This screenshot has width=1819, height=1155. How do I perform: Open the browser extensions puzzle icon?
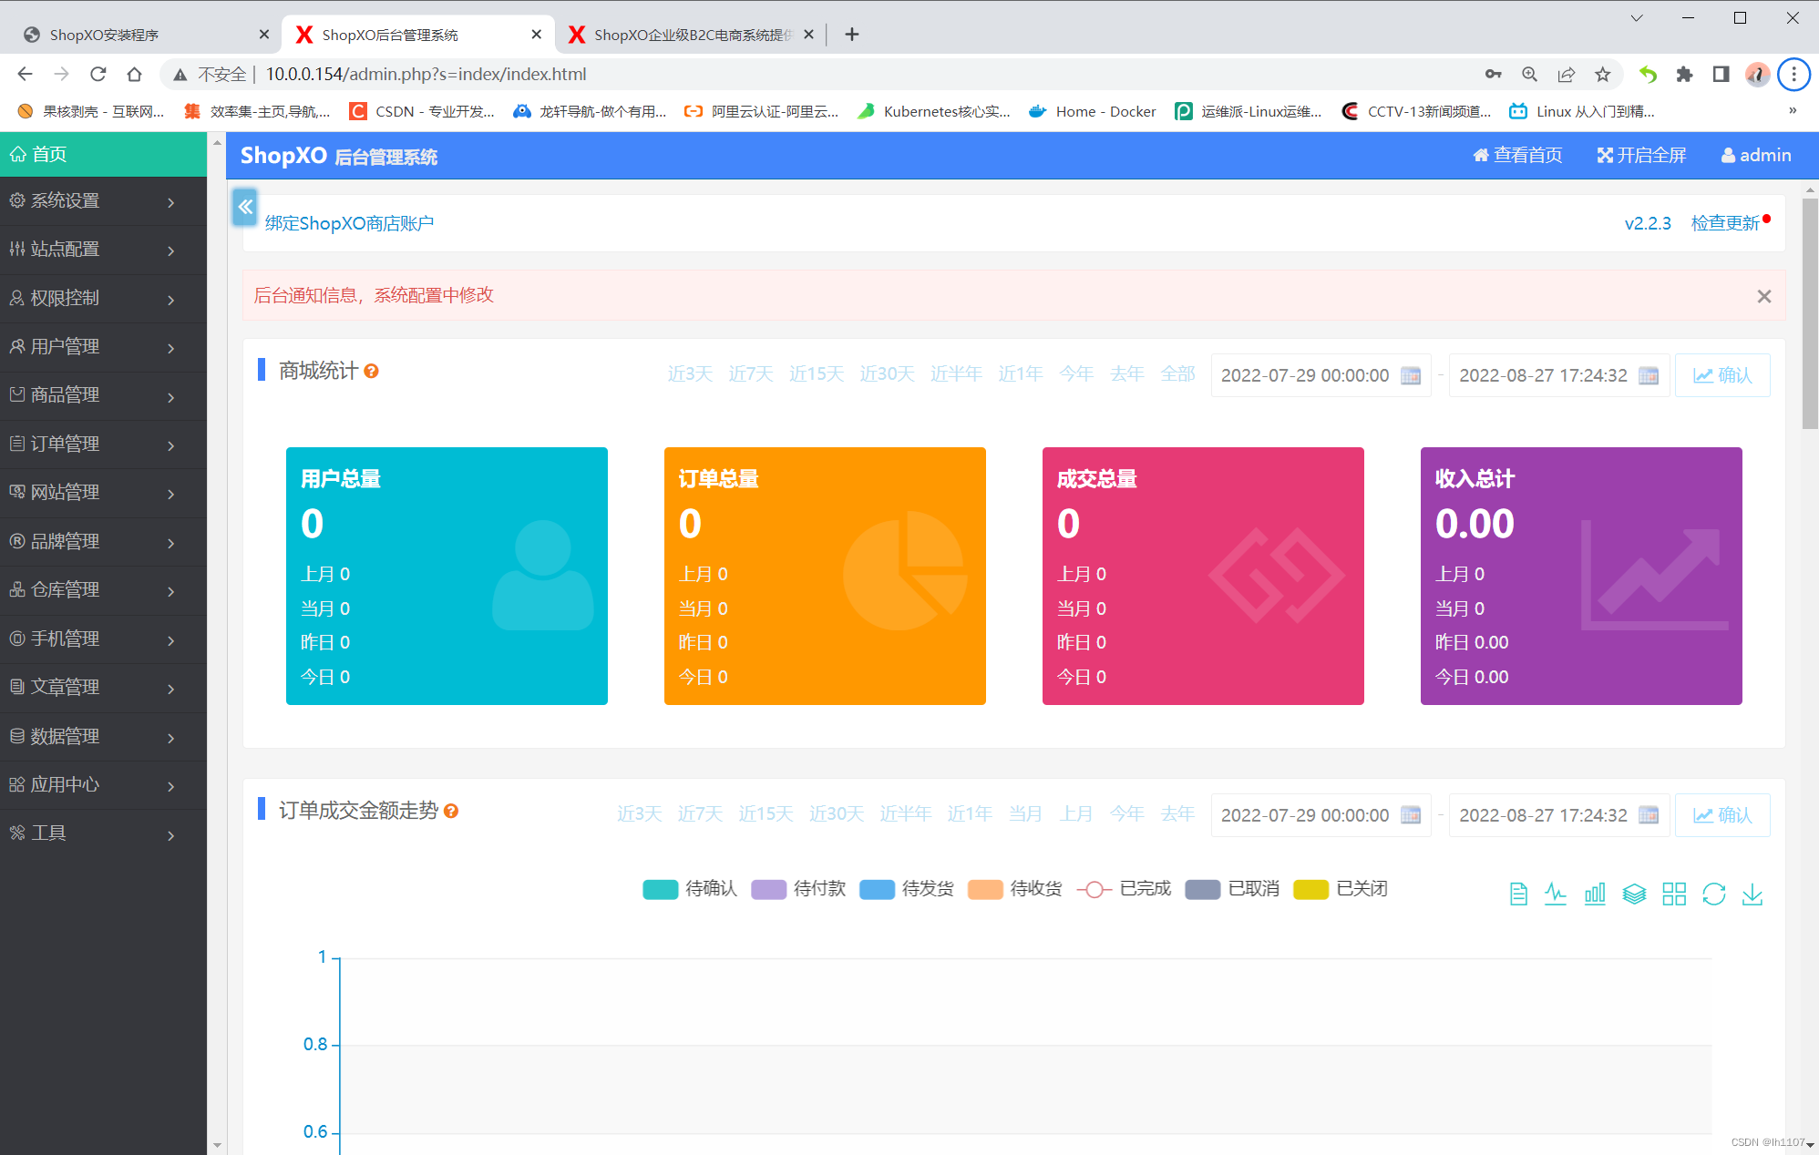coord(1684,74)
